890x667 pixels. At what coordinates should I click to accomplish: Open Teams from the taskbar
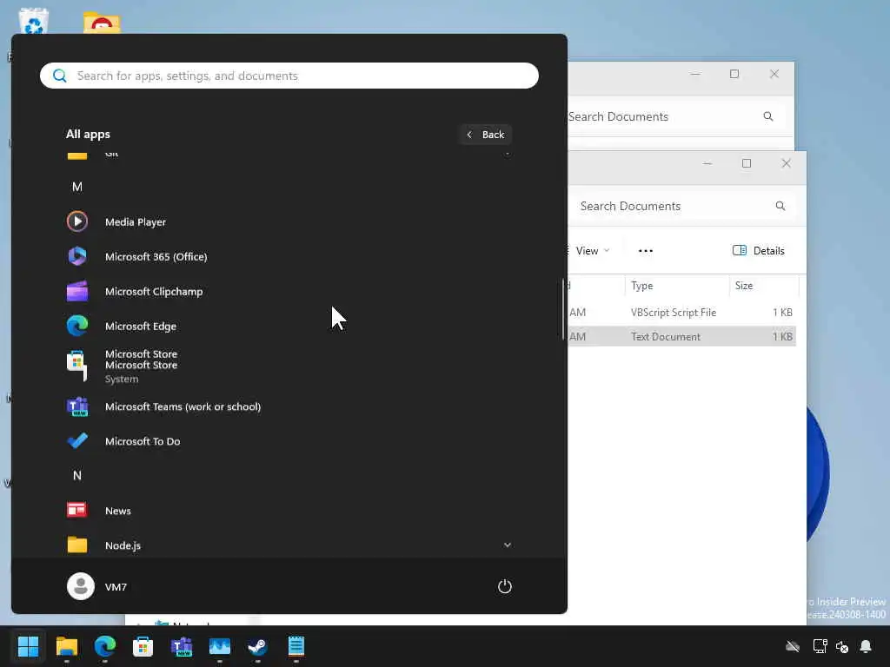(x=182, y=646)
